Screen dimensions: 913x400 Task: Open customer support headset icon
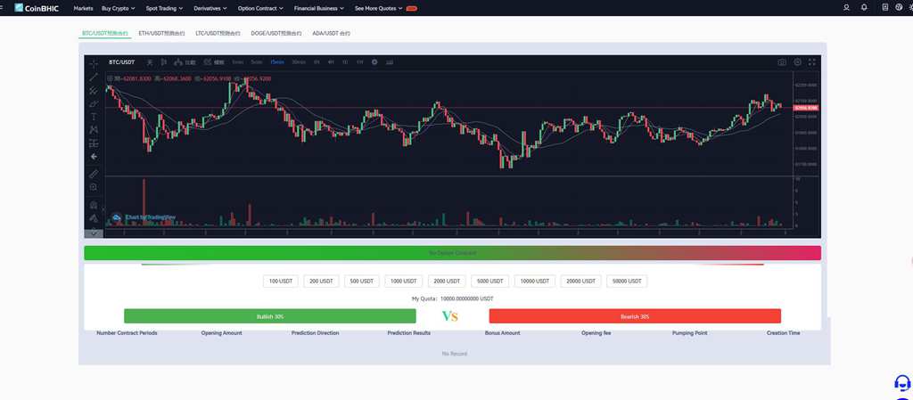tap(902, 383)
